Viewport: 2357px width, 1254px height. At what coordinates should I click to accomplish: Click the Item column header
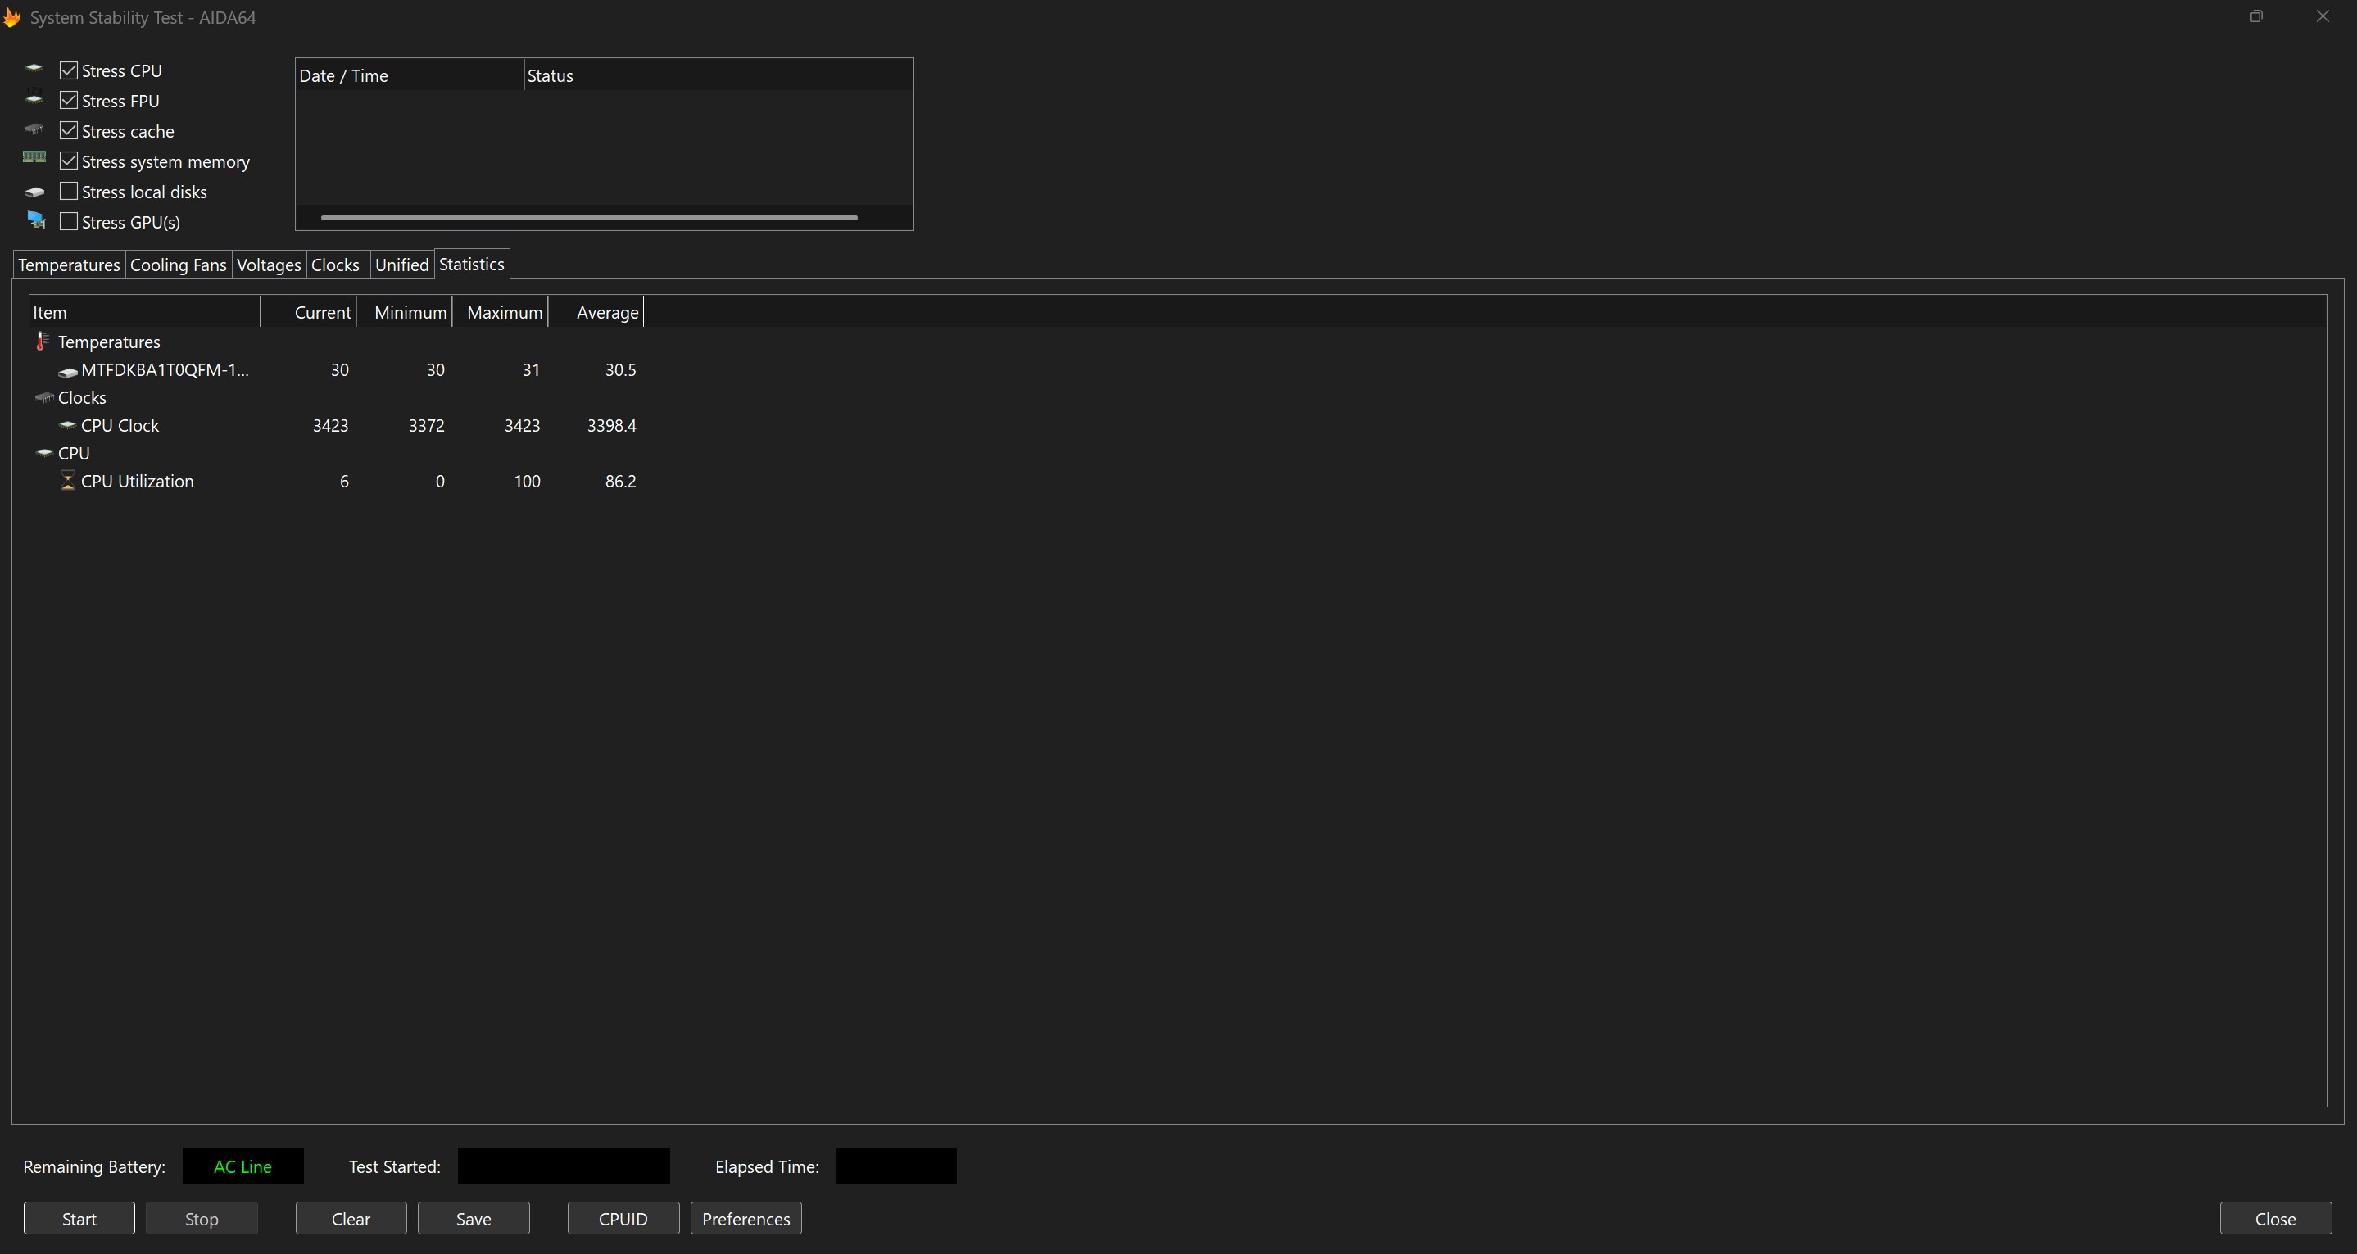pyautogui.click(x=144, y=312)
